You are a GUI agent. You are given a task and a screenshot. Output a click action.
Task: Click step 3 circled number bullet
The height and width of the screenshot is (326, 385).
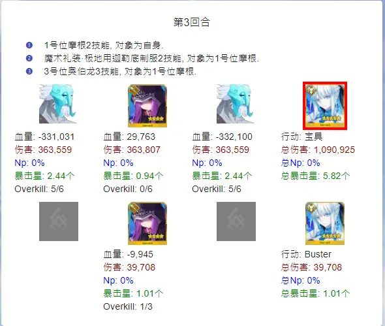[29, 71]
